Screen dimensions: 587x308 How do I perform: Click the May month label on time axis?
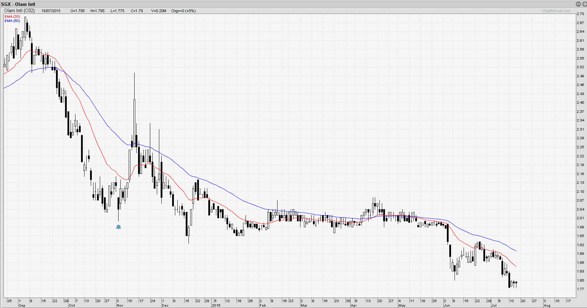point(402,306)
